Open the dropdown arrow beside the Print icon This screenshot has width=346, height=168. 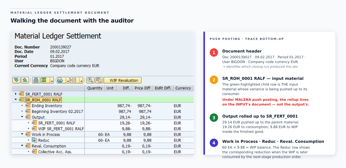(68, 80)
